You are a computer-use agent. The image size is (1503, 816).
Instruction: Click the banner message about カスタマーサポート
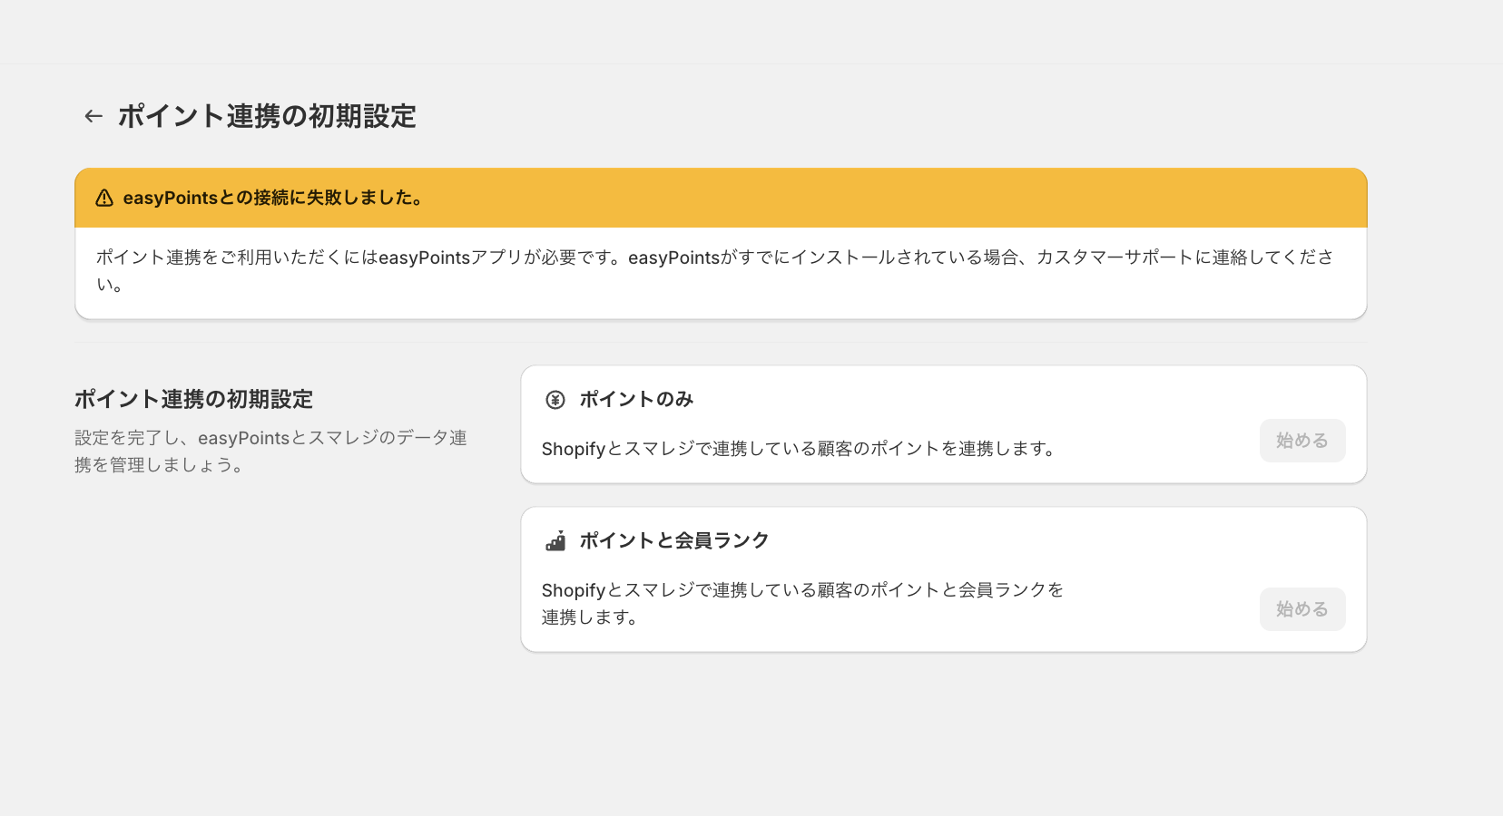click(x=715, y=270)
